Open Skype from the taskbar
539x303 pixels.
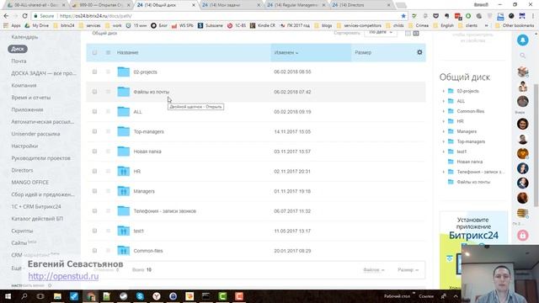(x=140, y=296)
